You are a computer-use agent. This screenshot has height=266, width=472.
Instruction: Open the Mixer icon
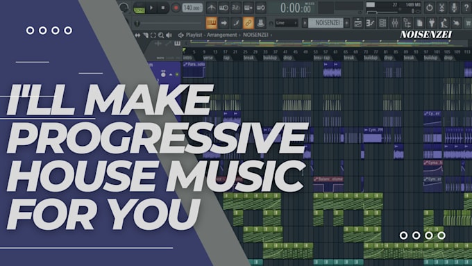click(395, 23)
